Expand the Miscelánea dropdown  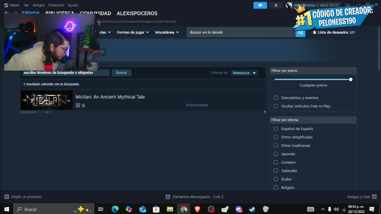(x=167, y=32)
